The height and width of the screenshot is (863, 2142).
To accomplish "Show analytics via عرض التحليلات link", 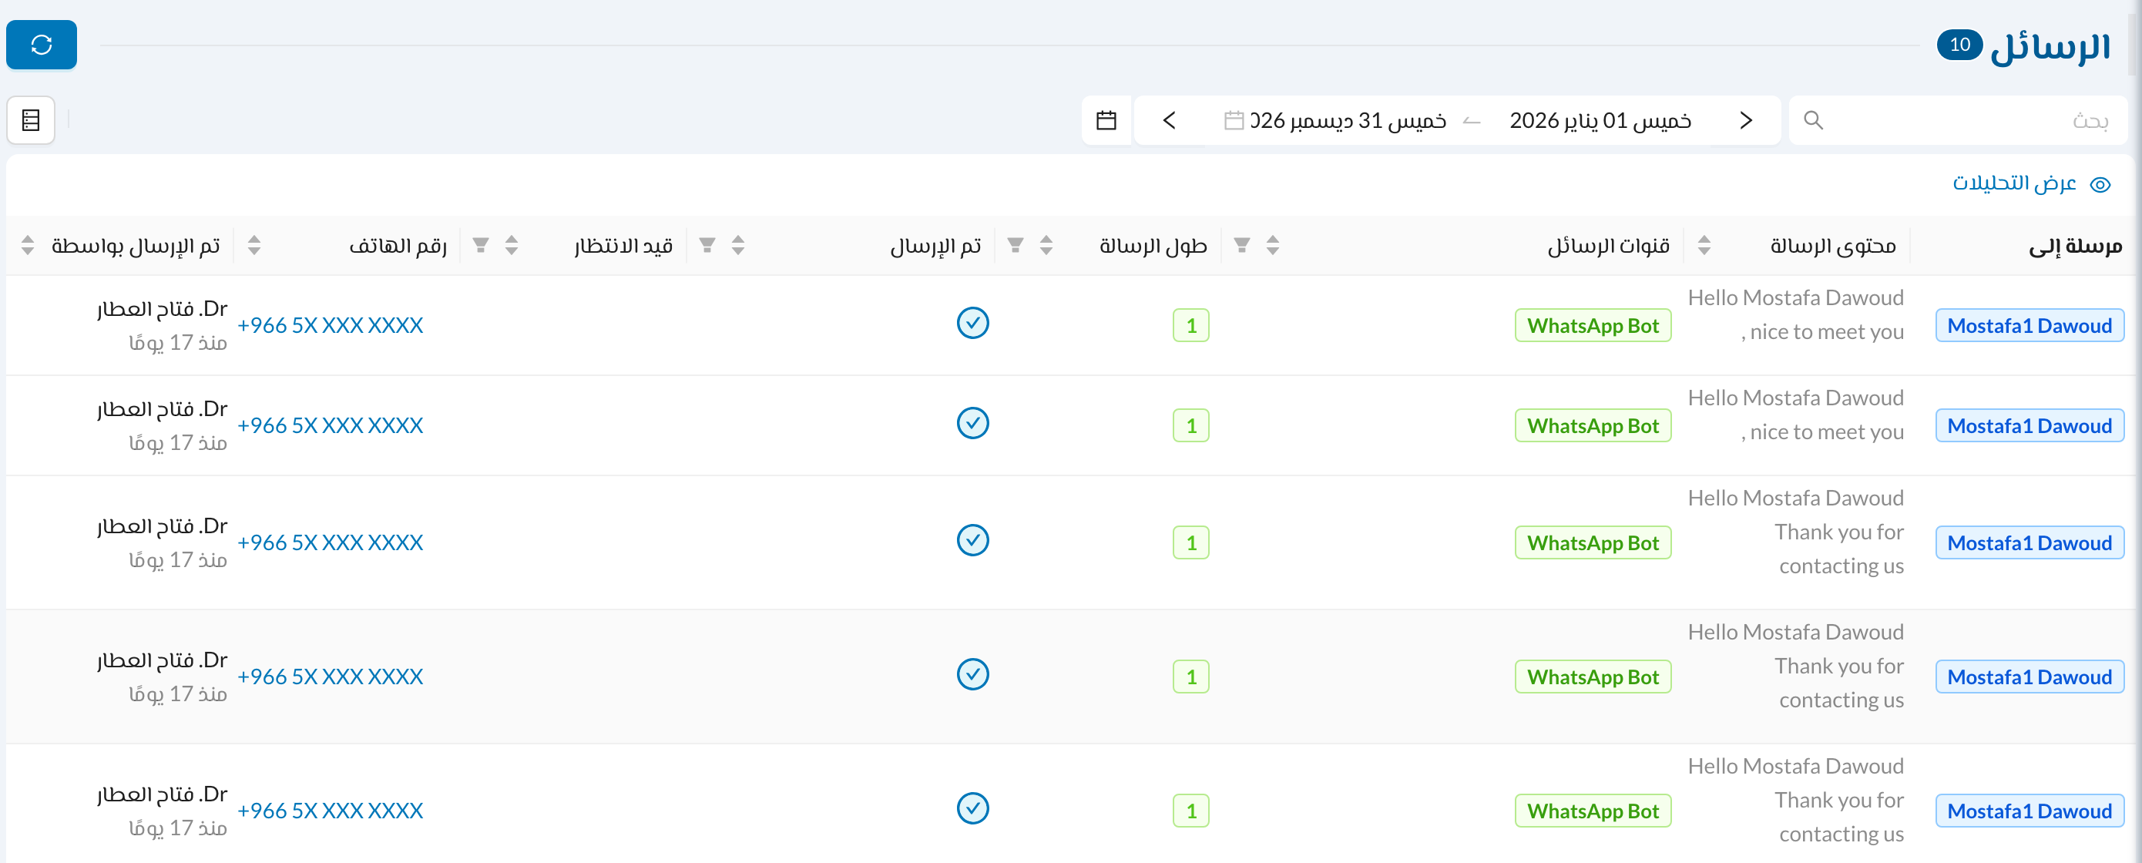I will (x=2030, y=183).
